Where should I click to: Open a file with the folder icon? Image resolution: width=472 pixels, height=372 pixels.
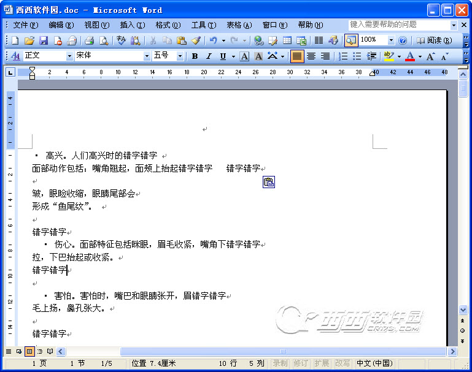tap(29, 40)
